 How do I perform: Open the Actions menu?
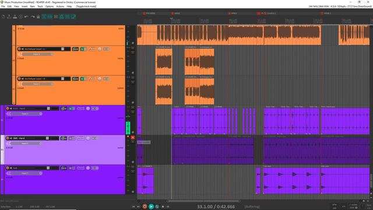point(60,6)
